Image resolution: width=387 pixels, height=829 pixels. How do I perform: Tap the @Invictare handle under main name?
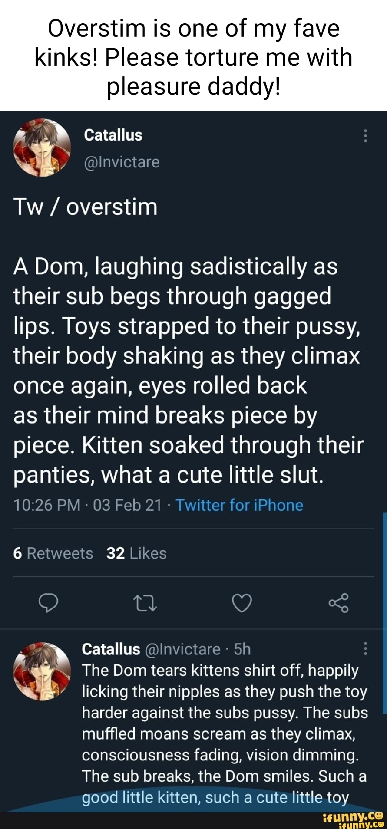(x=121, y=162)
